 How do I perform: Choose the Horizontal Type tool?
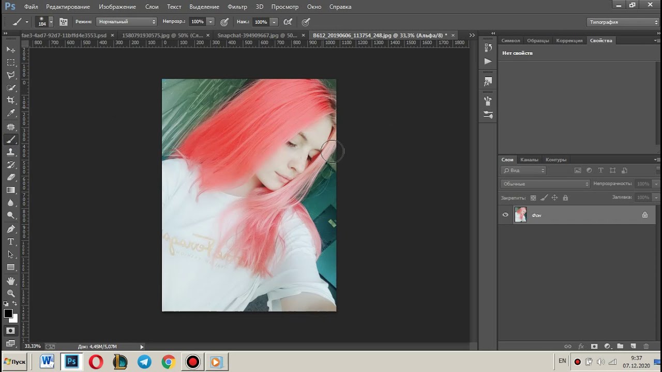pos(10,242)
